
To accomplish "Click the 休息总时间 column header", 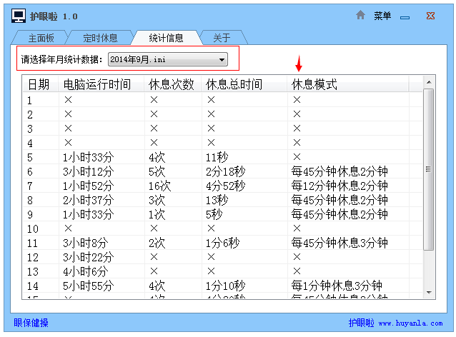I will tap(234, 85).
